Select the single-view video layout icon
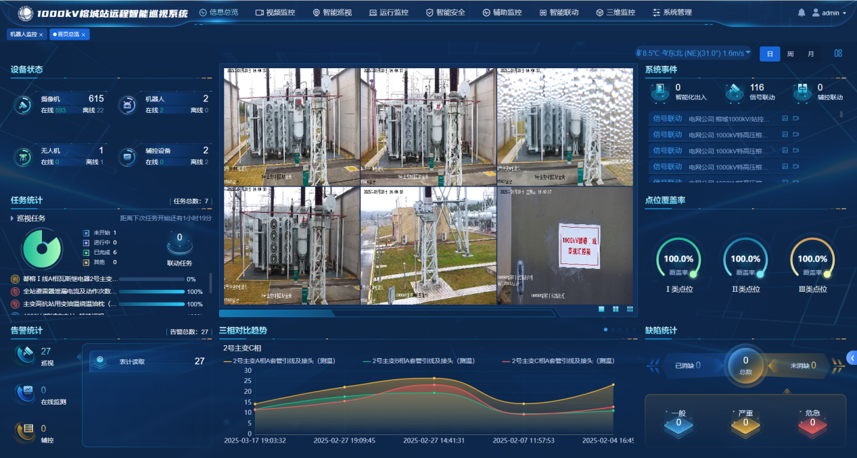The height and width of the screenshot is (458, 857). [601, 309]
